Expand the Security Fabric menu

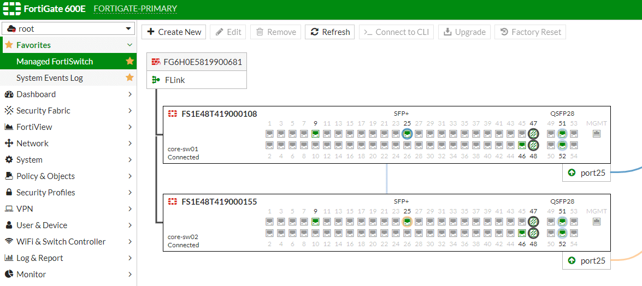[x=68, y=110]
